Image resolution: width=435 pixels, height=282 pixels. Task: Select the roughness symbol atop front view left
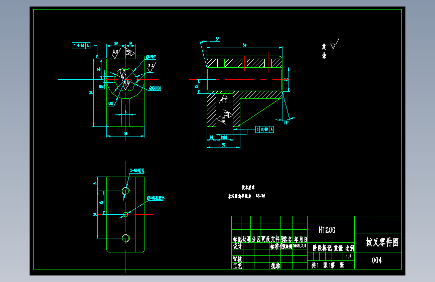[x=116, y=53]
